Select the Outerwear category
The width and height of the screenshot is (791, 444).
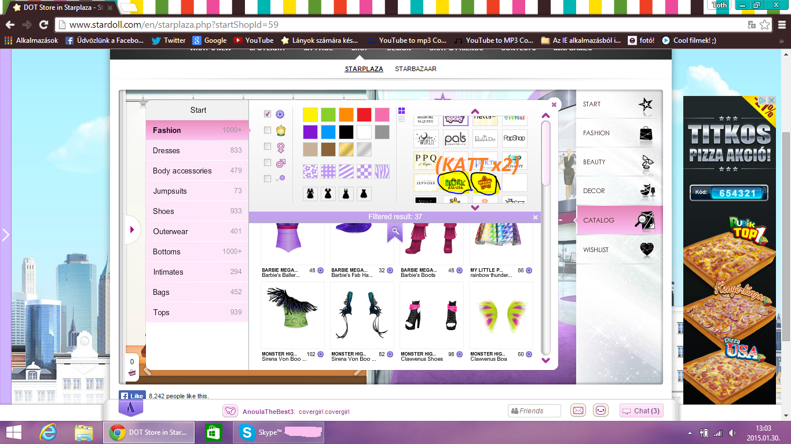pyautogui.click(x=197, y=231)
